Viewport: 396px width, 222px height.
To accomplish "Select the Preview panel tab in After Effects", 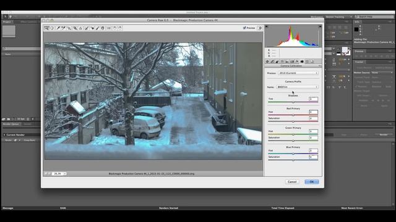I will [x=359, y=51].
